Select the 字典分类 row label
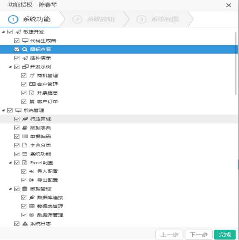The image size is (239, 240). pyautogui.click(x=41, y=145)
